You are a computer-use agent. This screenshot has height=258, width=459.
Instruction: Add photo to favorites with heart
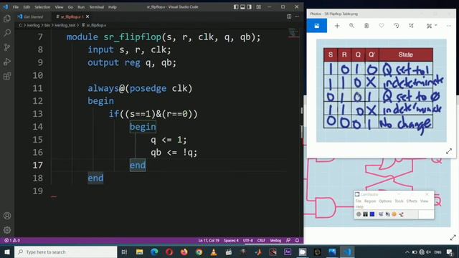tap(382, 26)
